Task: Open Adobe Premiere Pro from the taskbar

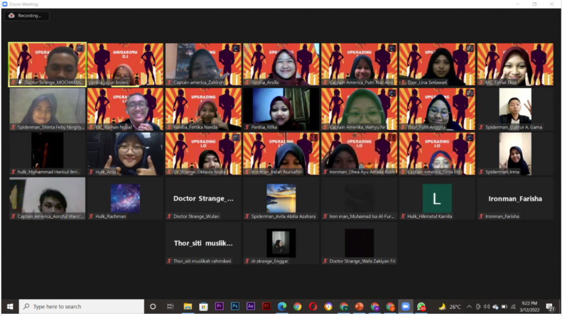Action: [x=219, y=307]
